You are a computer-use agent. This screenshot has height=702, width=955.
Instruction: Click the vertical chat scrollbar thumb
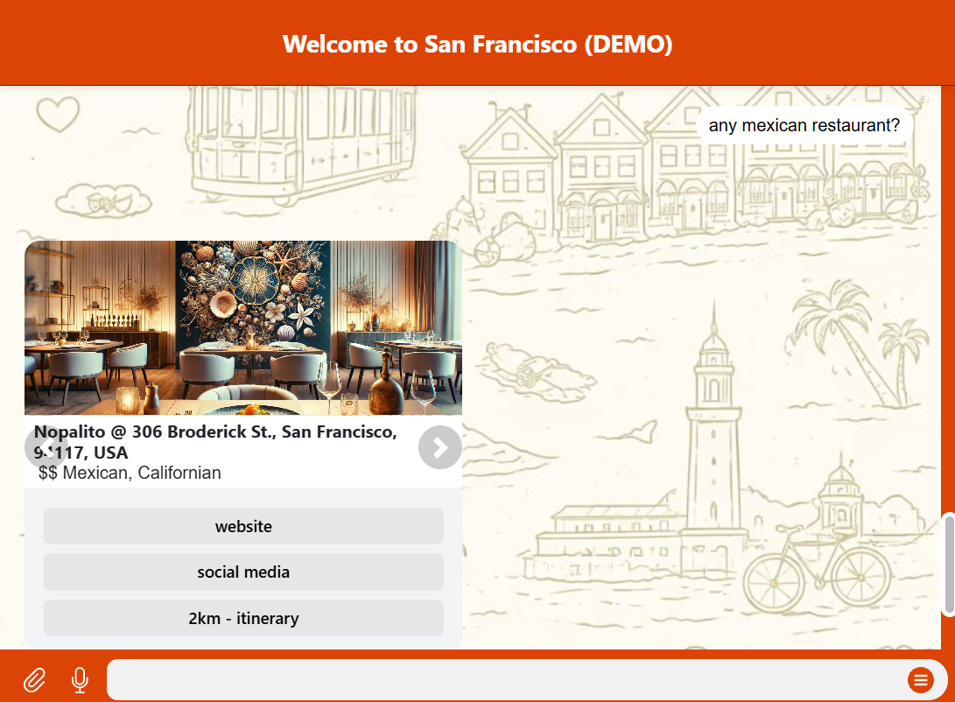[x=949, y=565]
